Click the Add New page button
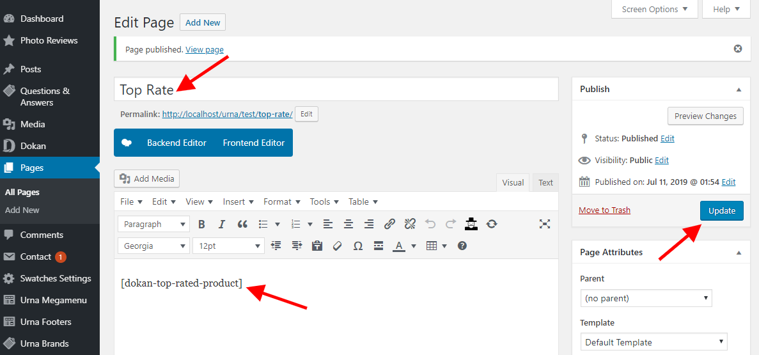This screenshot has width=759, height=355. pos(203,22)
